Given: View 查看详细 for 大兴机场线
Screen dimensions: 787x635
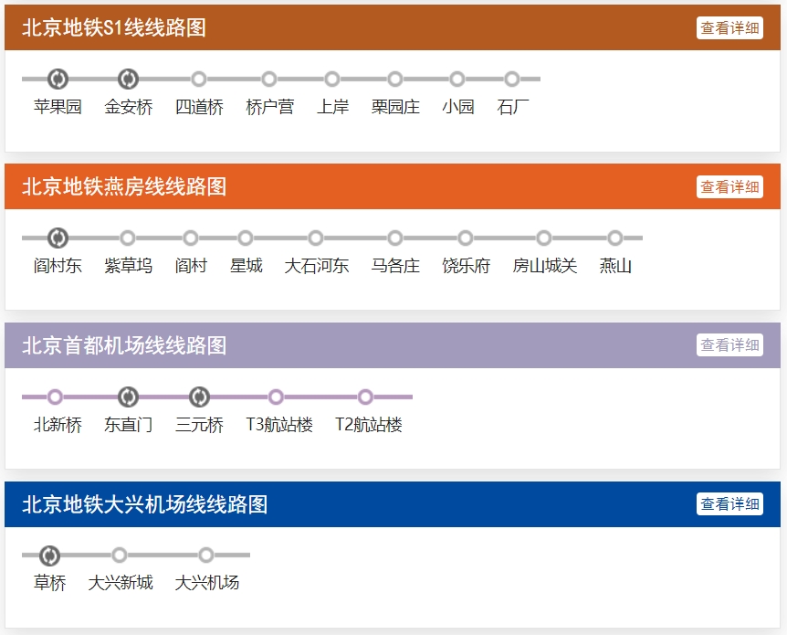Looking at the screenshot, I should [x=729, y=504].
